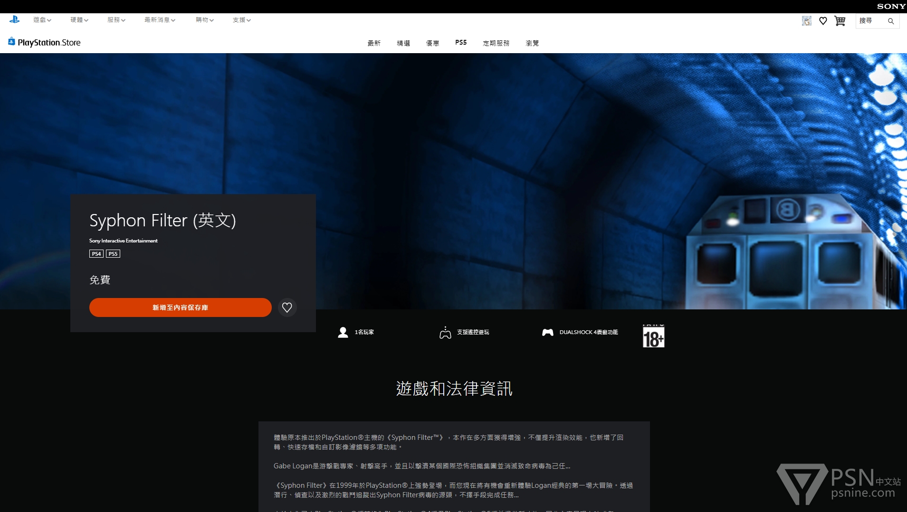Open the 優惠 store tab
The image size is (907, 512).
click(x=433, y=43)
